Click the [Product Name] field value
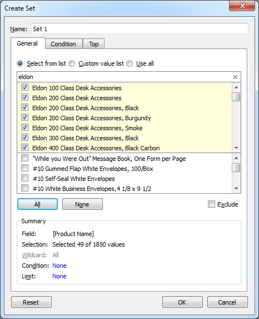 [x=73, y=234]
